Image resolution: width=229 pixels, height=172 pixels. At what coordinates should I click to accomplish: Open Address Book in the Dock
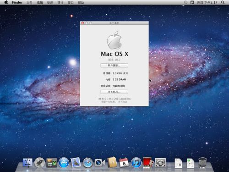(x=112, y=162)
